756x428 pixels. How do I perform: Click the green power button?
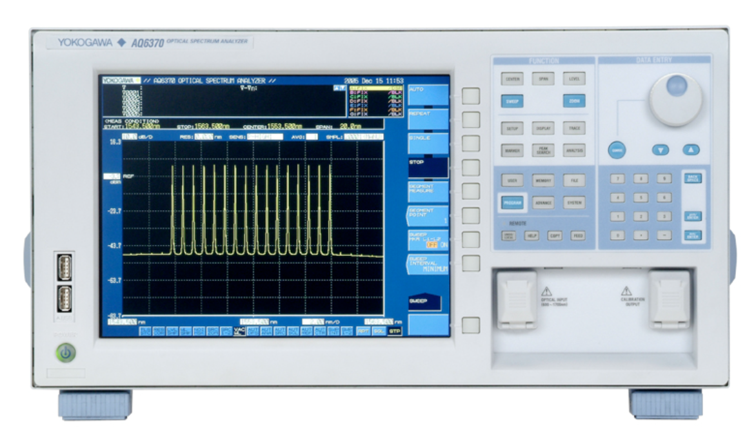[66, 353]
